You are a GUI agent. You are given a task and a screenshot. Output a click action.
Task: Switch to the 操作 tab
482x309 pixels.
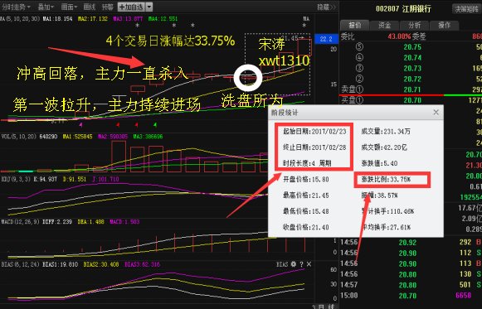(x=444, y=25)
